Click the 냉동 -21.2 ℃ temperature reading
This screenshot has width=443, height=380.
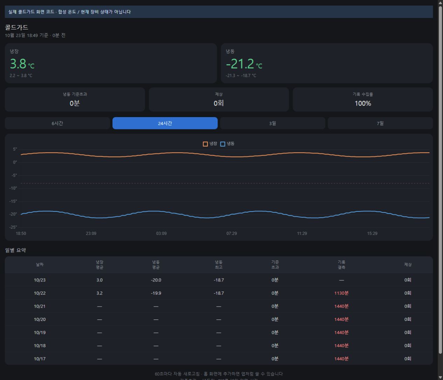coord(244,64)
